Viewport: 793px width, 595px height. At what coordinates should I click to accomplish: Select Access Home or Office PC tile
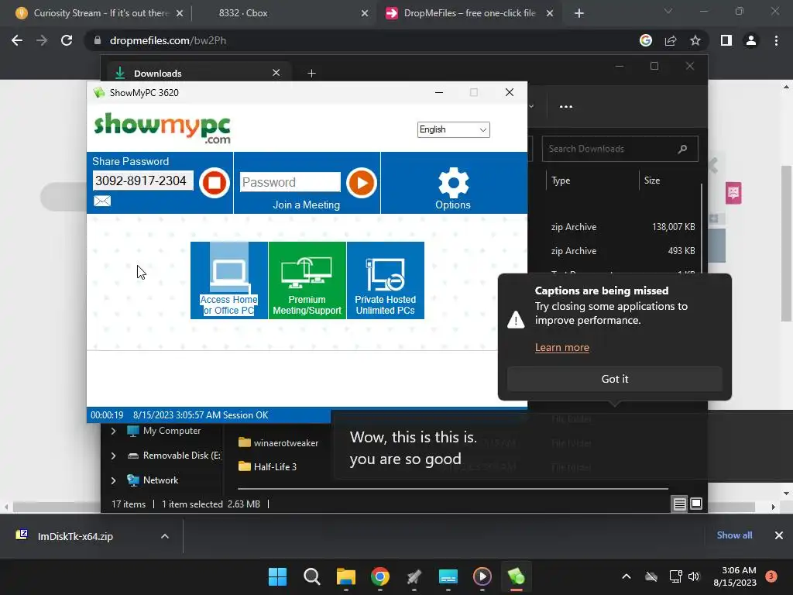[x=229, y=280]
